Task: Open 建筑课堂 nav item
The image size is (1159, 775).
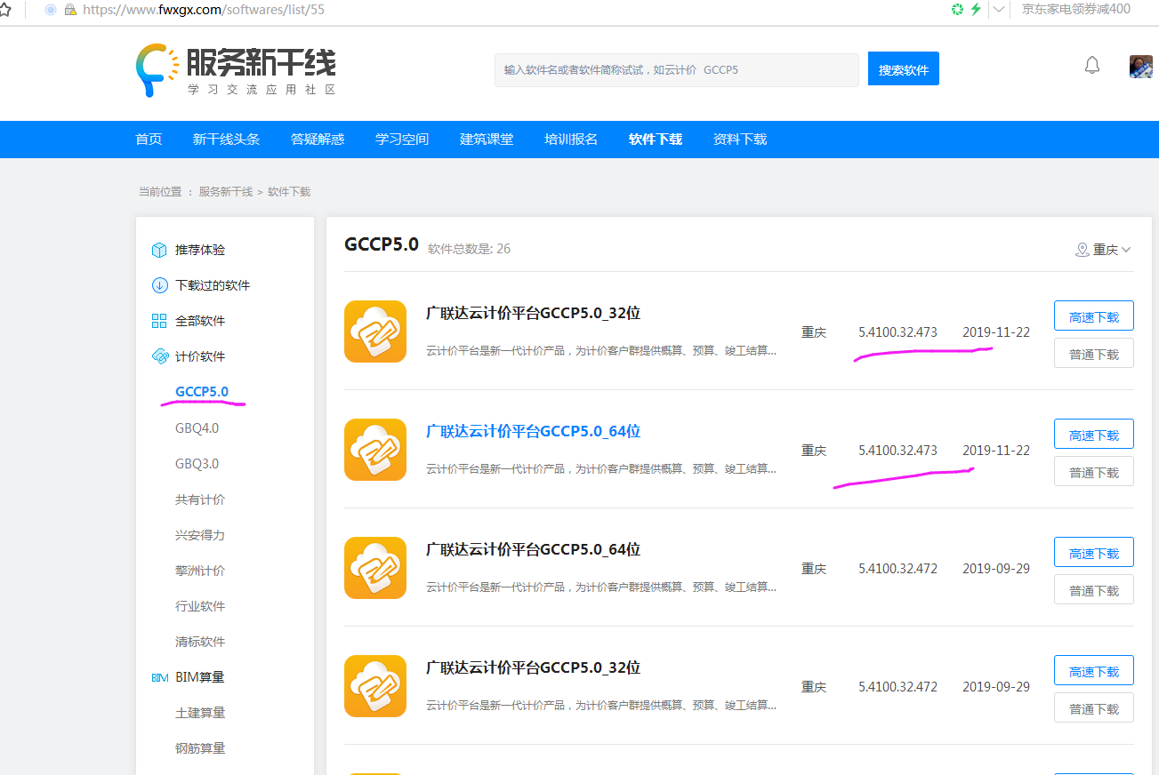Action: [x=487, y=140]
